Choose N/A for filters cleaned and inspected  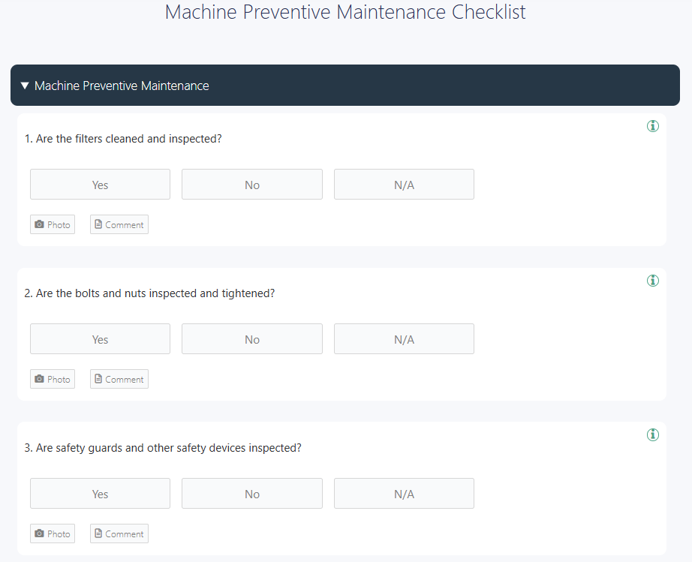click(404, 185)
